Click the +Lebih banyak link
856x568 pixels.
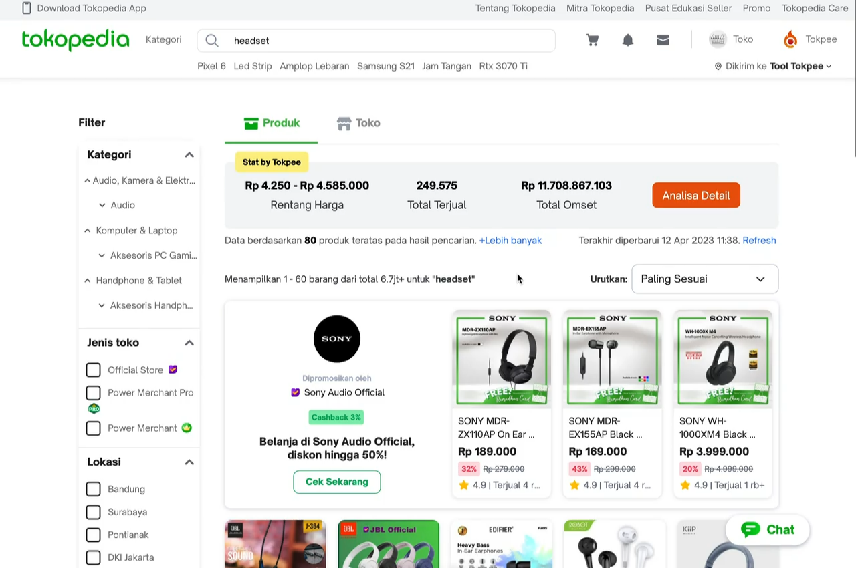tap(510, 240)
